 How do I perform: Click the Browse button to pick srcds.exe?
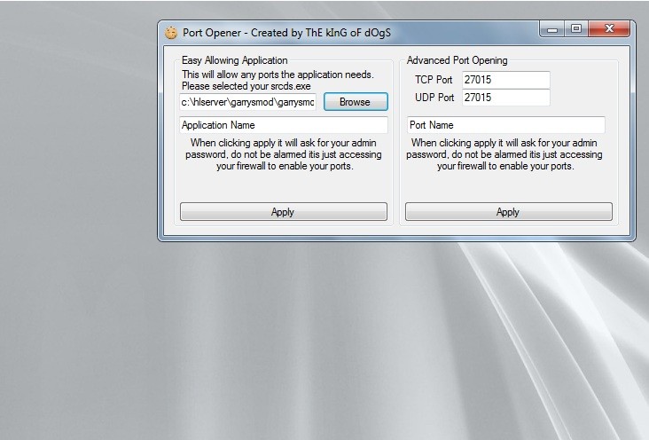(355, 102)
